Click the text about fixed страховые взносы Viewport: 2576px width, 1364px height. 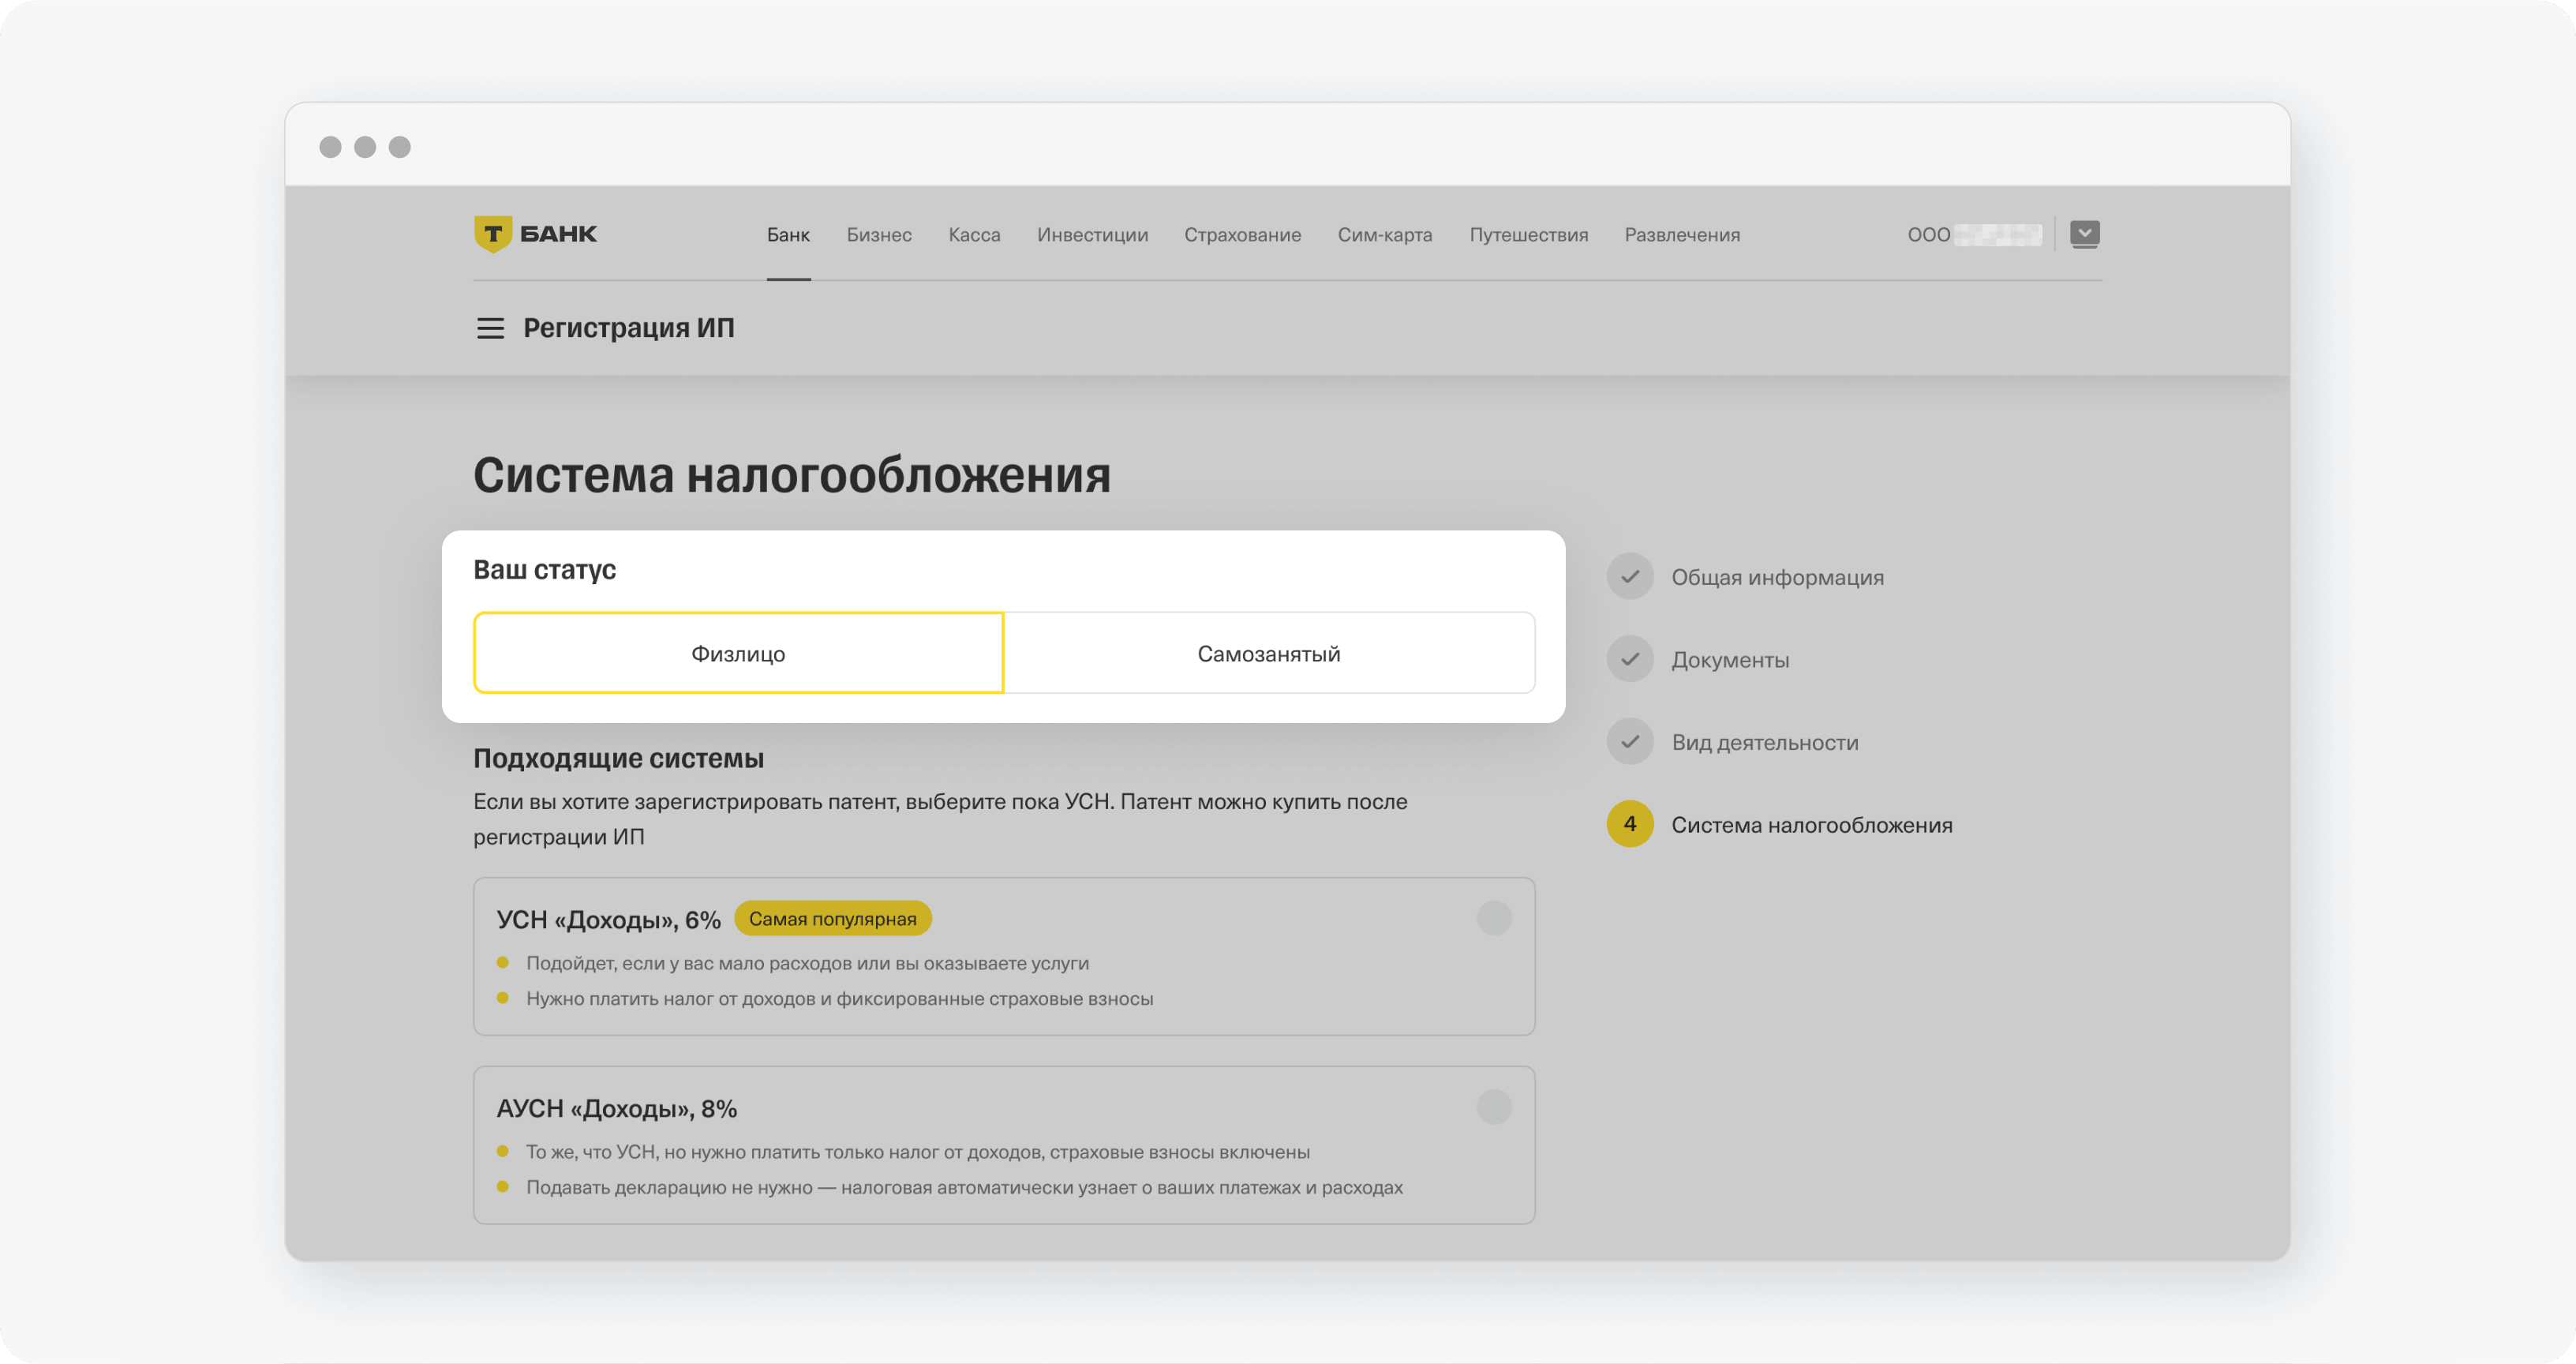coord(840,999)
